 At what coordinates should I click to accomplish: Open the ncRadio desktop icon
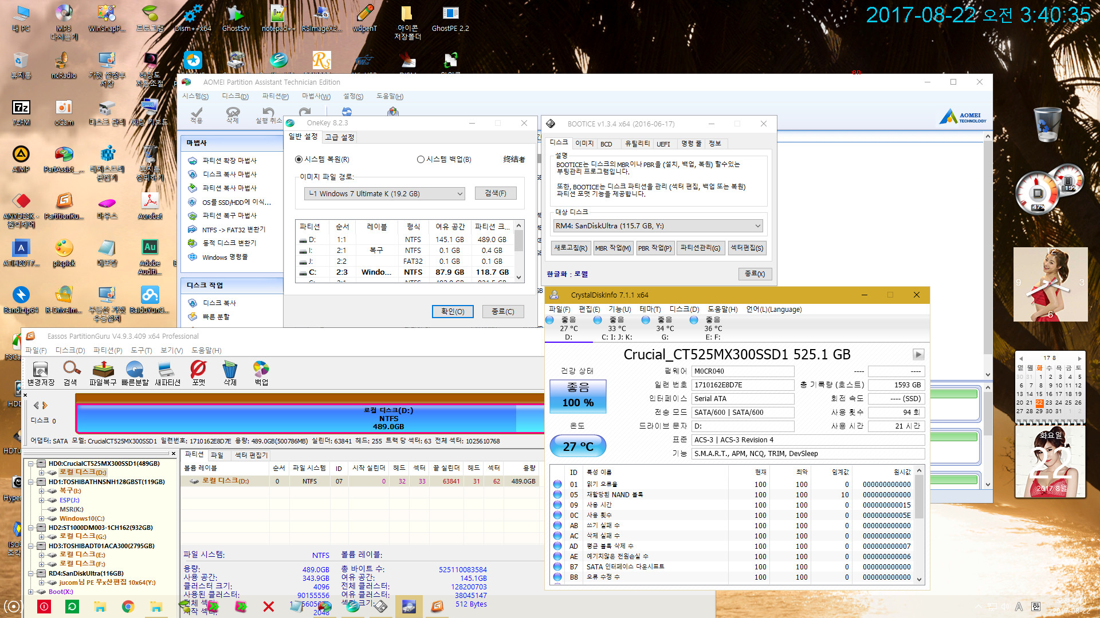coord(64,65)
